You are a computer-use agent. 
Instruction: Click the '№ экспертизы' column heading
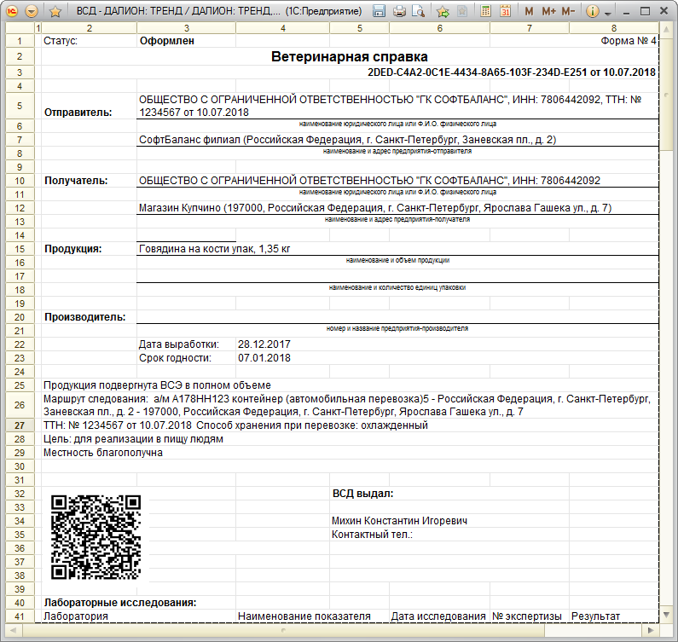(x=527, y=616)
